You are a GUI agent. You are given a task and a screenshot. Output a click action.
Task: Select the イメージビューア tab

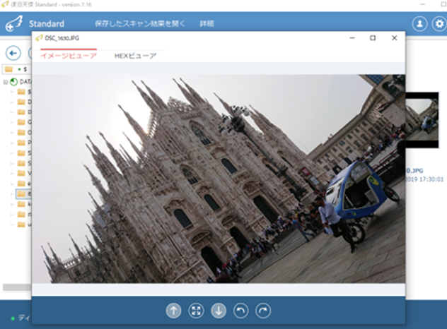click(x=69, y=56)
